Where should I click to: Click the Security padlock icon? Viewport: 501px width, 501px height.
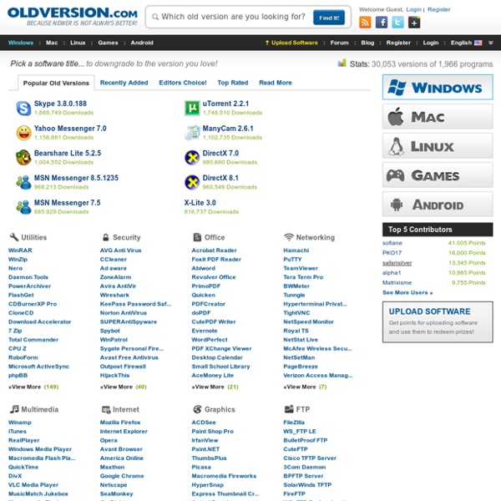point(106,237)
